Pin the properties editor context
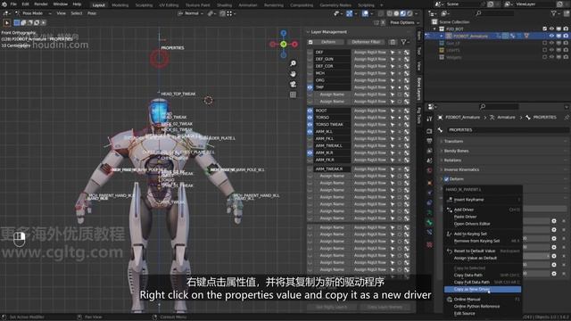The image size is (571, 321). coord(567,118)
